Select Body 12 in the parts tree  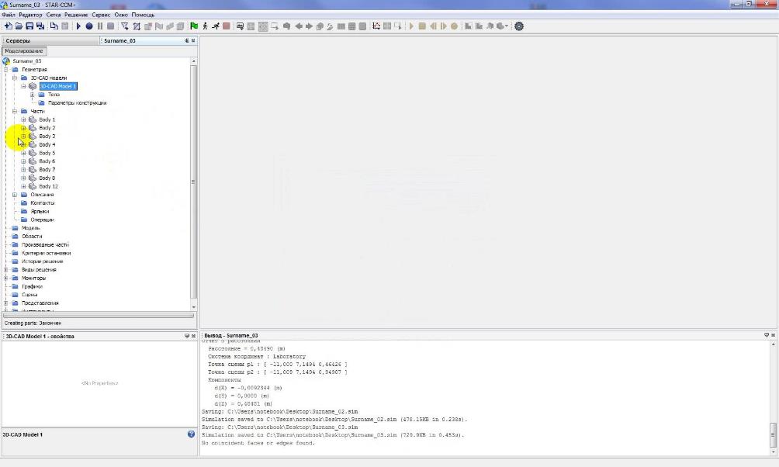point(48,186)
